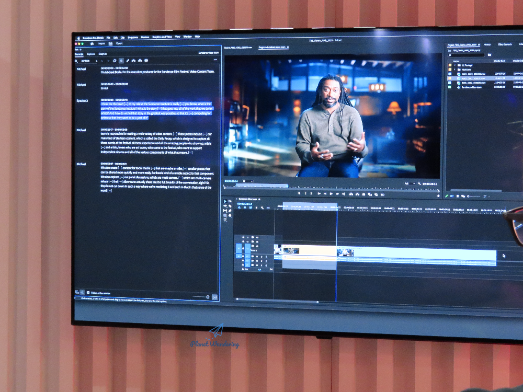Click the Speaker 2 label in transcript
This screenshot has height=392, width=523.
point(82,101)
